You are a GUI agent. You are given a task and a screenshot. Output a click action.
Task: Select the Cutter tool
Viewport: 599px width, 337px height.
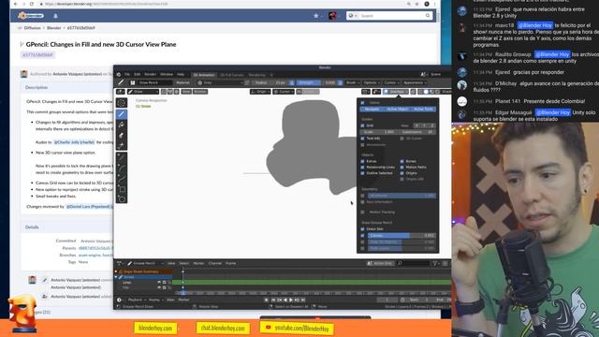122,146
